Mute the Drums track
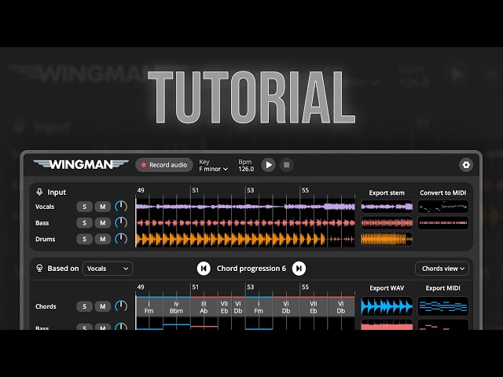503x377 pixels. tap(103, 239)
